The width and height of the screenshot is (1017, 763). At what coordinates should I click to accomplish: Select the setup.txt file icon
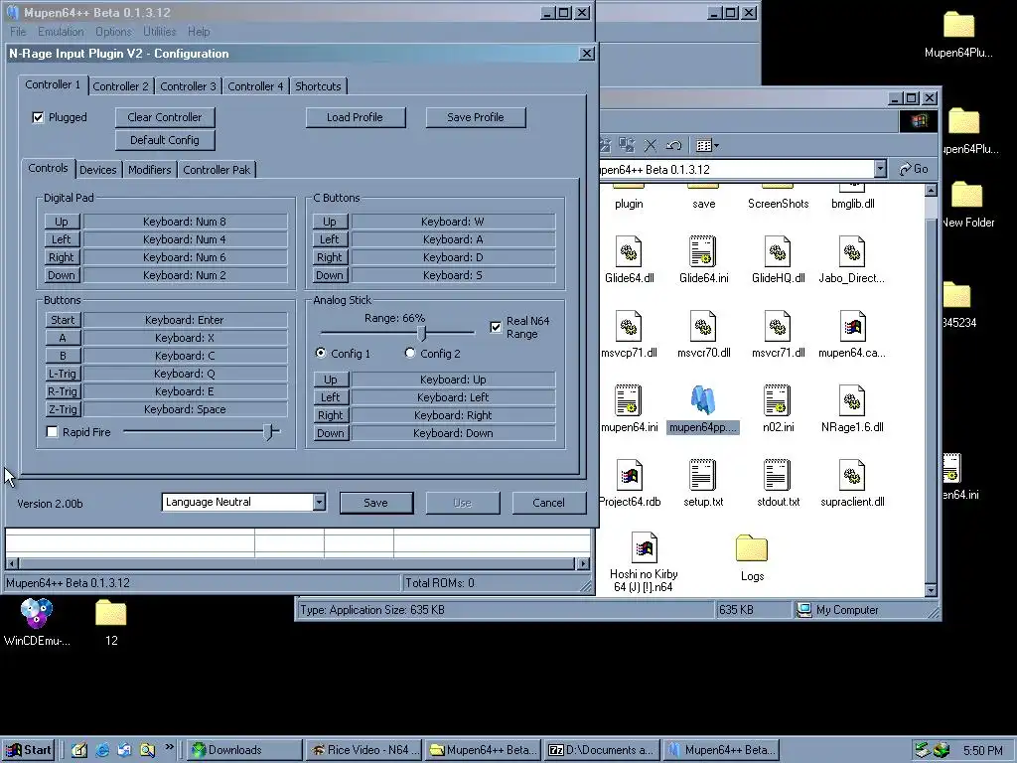tap(702, 476)
